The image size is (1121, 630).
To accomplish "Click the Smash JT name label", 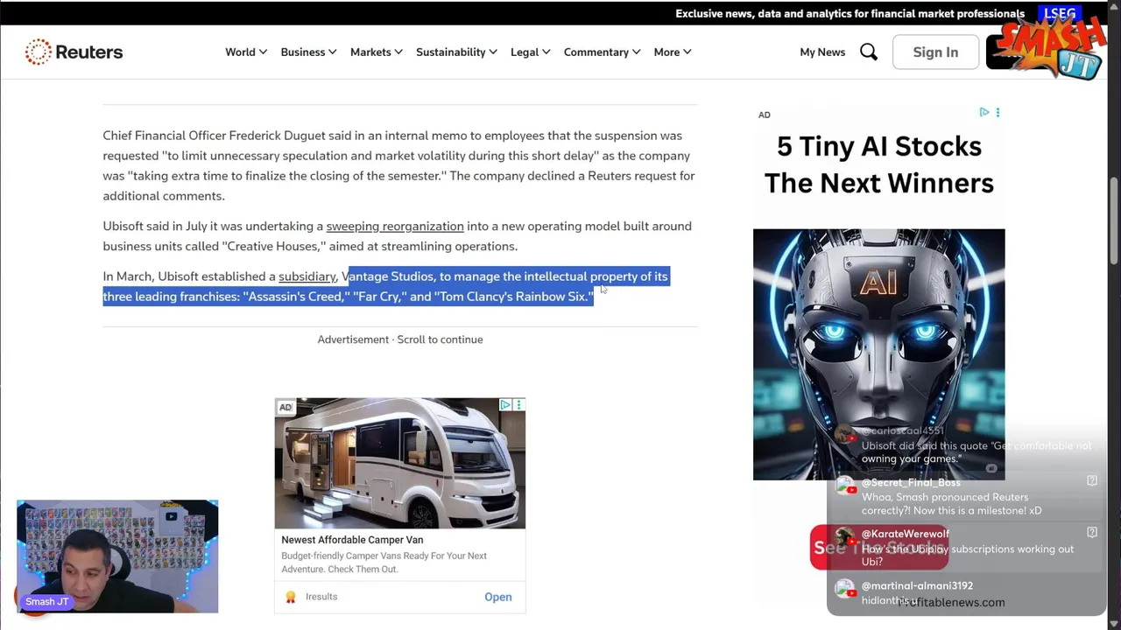I will pos(46,602).
